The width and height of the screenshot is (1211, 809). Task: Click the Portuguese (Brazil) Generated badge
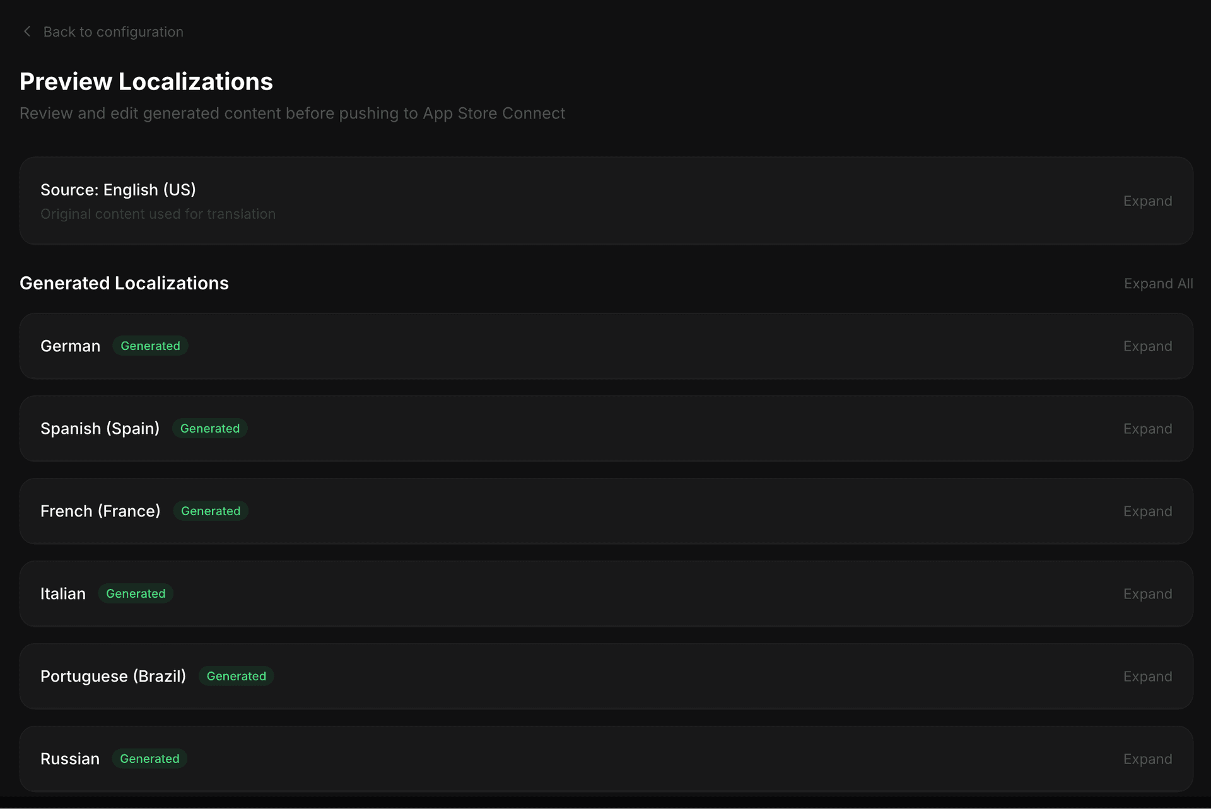coord(237,677)
